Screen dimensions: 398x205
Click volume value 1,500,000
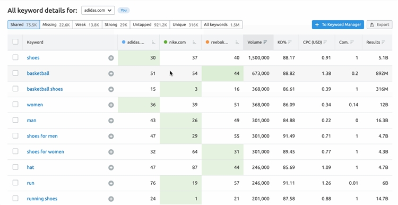[258, 58]
